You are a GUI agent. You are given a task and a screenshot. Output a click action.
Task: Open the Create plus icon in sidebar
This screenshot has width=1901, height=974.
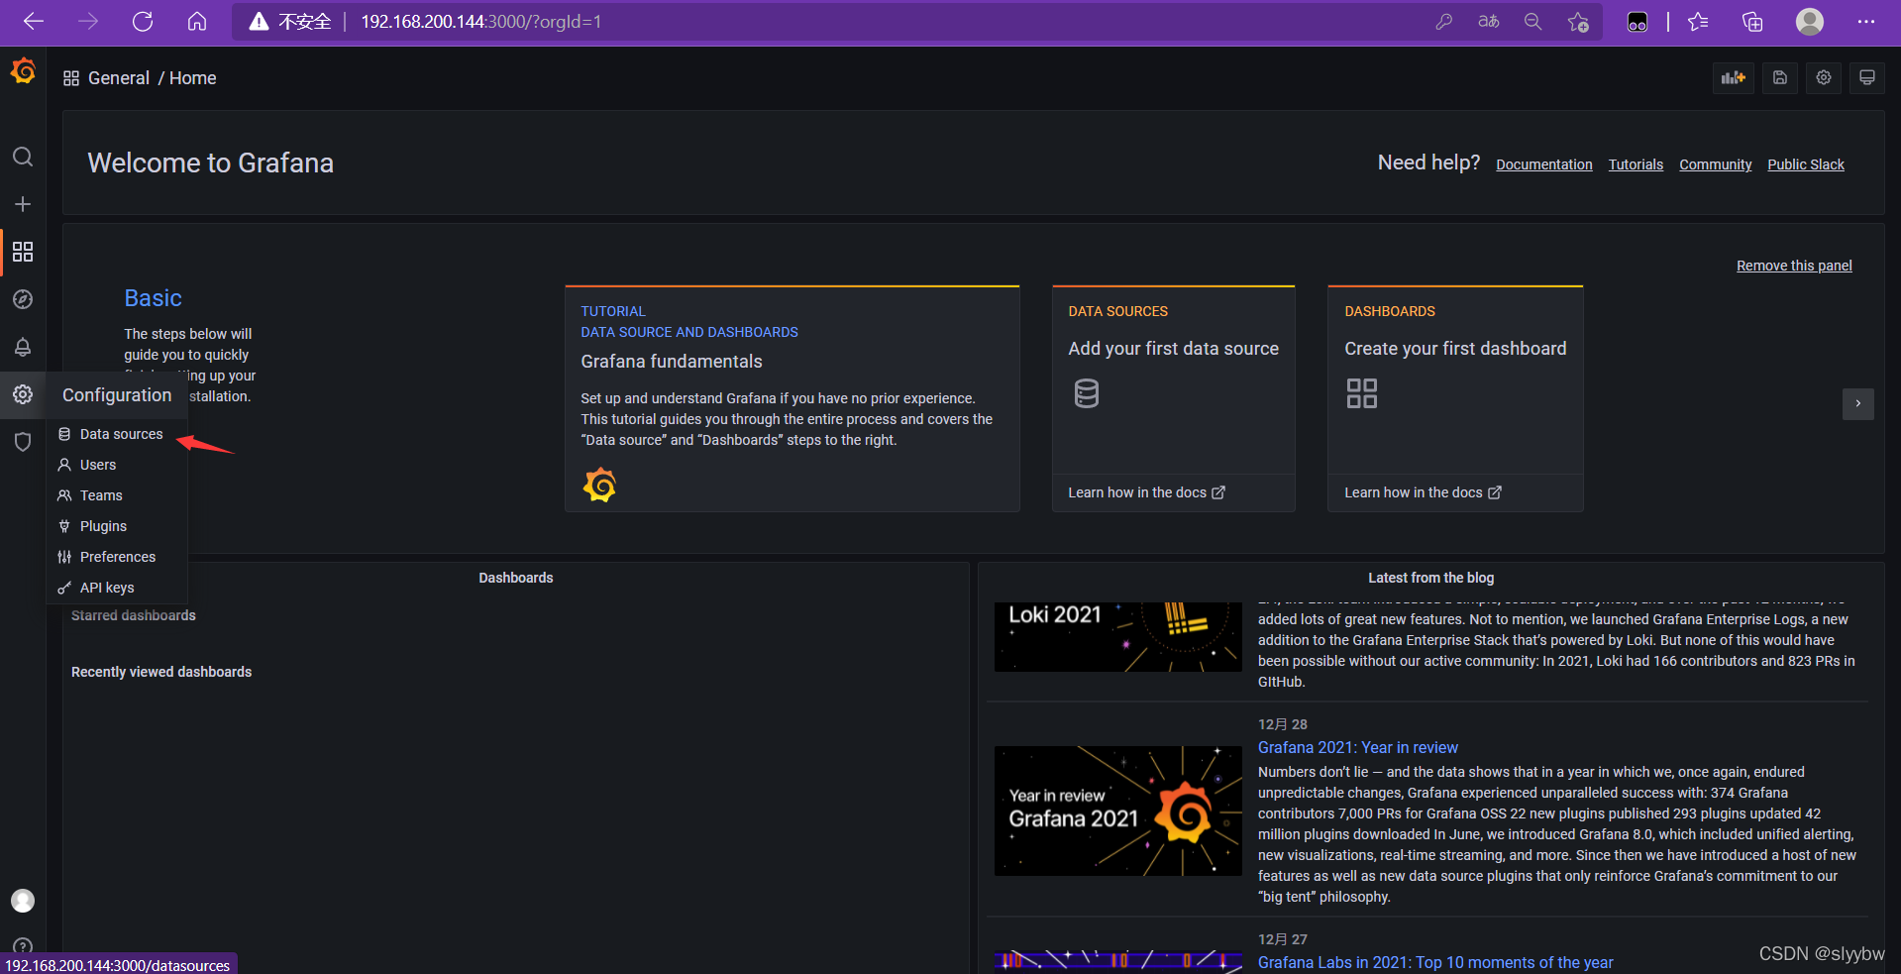[23, 204]
